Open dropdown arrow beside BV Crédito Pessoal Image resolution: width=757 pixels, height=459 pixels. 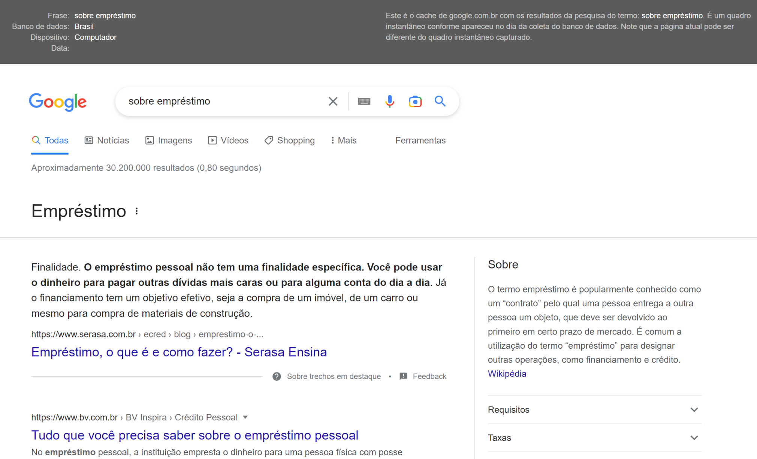(x=245, y=417)
